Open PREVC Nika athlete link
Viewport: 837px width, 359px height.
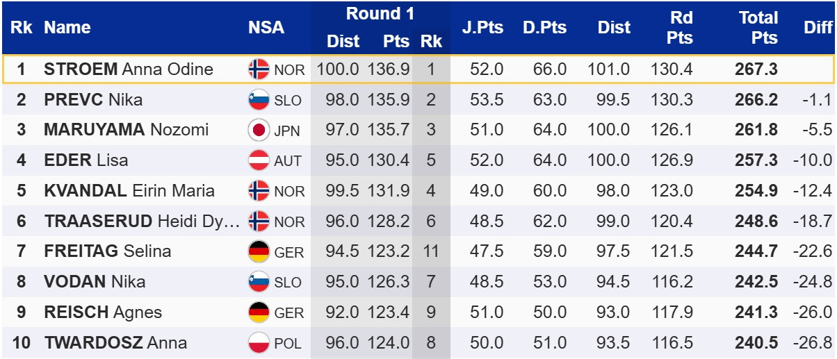click(93, 100)
